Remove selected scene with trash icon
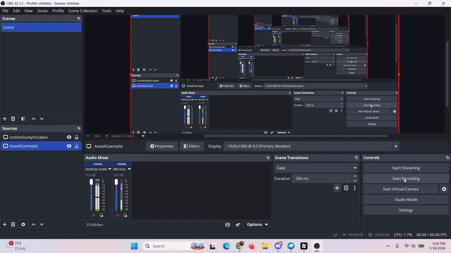The width and height of the screenshot is (451, 253). 13,119
